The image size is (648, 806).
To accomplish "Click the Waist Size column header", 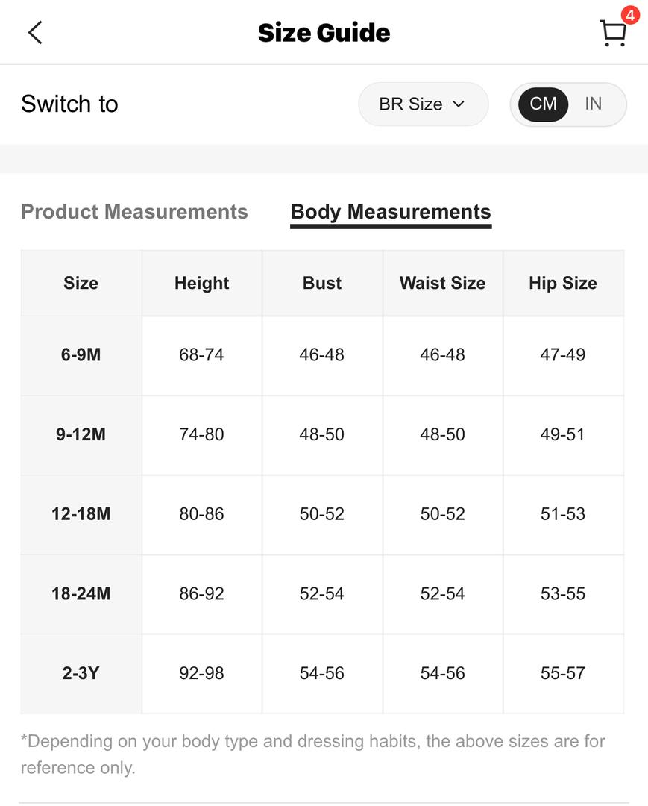I will click(443, 284).
